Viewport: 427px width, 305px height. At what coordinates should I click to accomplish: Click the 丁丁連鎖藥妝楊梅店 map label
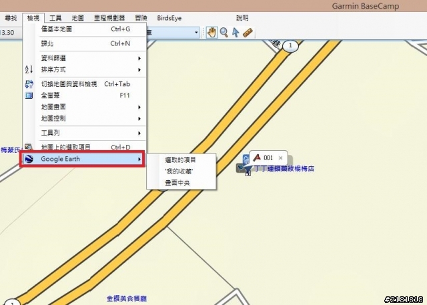click(x=284, y=169)
